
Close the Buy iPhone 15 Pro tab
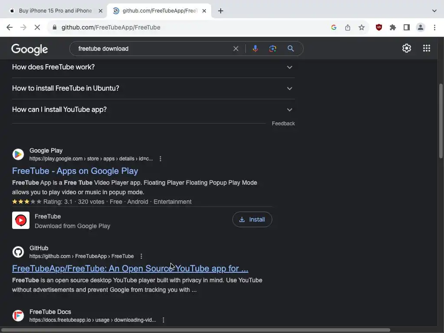[101, 11]
